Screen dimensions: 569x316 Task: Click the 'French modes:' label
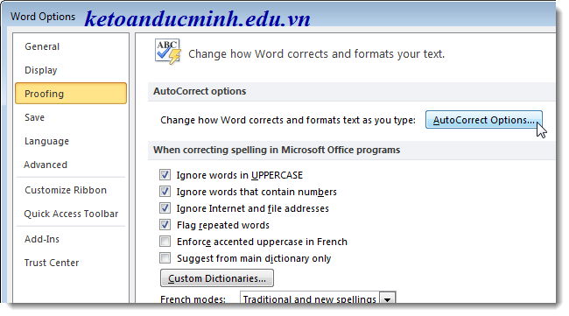193,299
